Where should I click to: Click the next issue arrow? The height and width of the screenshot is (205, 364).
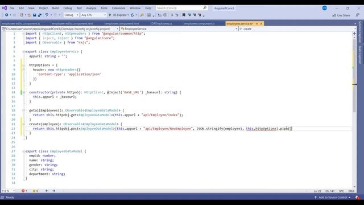click(53, 191)
